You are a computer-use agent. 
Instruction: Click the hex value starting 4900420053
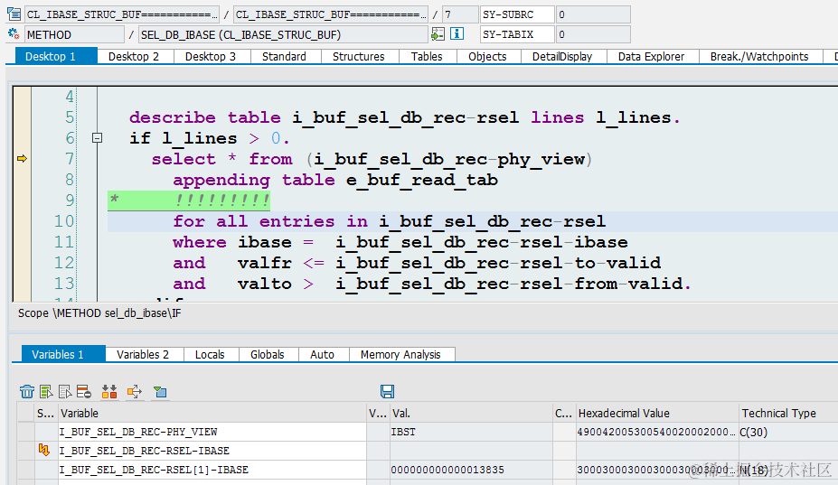[x=657, y=432]
